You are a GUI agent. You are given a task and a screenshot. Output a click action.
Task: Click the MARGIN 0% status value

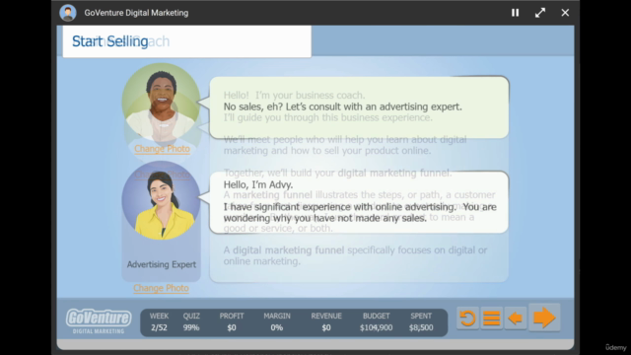277,327
